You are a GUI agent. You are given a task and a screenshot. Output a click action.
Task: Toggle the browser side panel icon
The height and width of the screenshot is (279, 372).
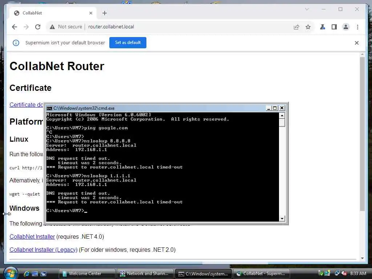[334, 27]
